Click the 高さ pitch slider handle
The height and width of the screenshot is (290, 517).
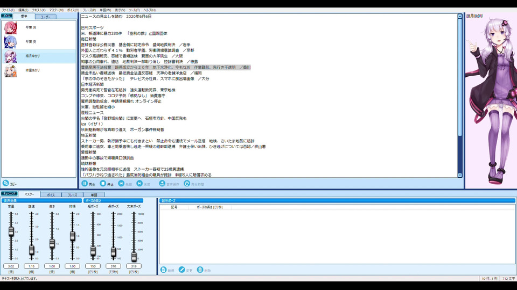click(52, 243)
